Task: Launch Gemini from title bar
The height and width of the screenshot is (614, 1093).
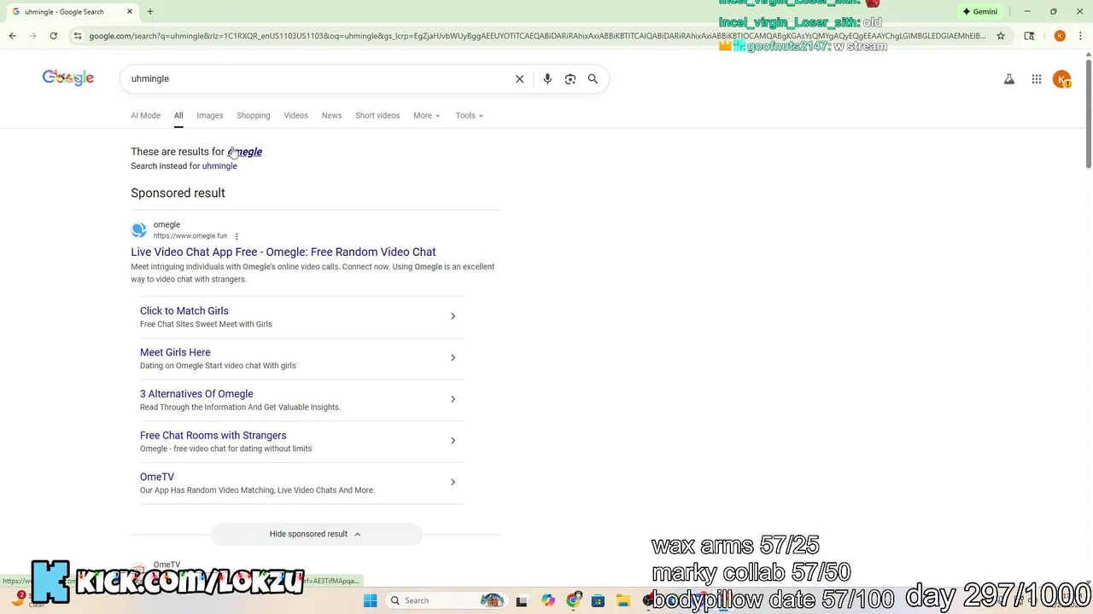Action: tap(979, 12)
